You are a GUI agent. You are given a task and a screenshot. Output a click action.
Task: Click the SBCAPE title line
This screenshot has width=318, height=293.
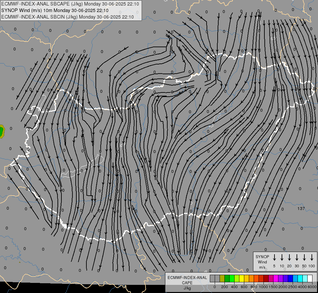(x=70, y=4)
